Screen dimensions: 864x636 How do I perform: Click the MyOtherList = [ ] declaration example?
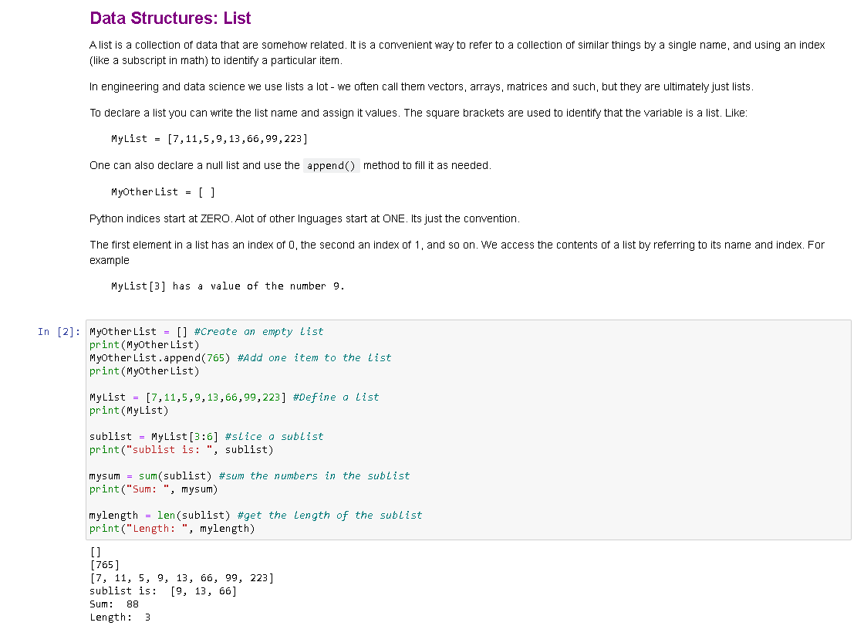pyautogui.click(x=162, y=191)
